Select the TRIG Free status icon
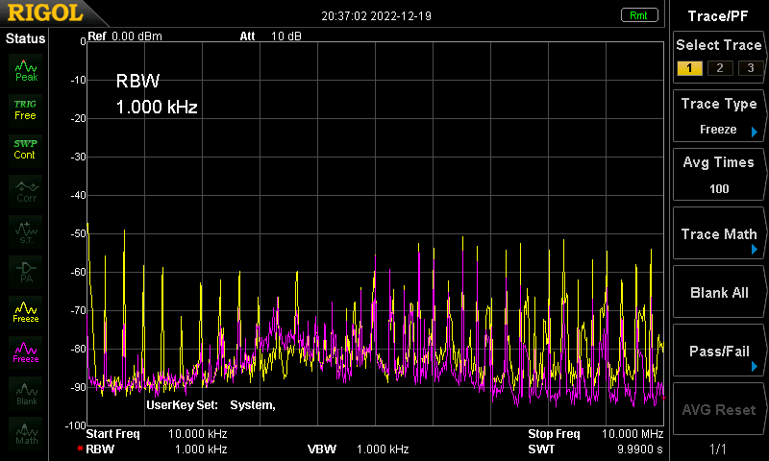Viewport: 769px width, 461px height. click(26, 109)
